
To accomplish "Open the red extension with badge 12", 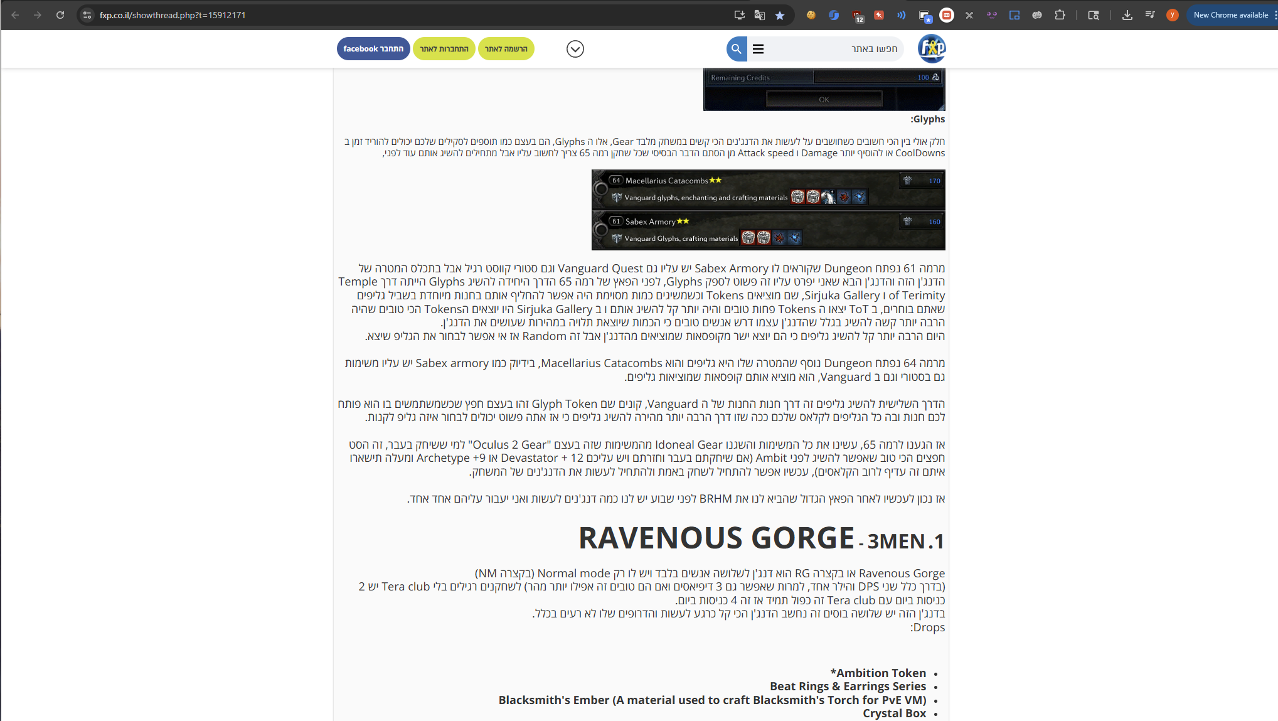I will tap(858, 16).
